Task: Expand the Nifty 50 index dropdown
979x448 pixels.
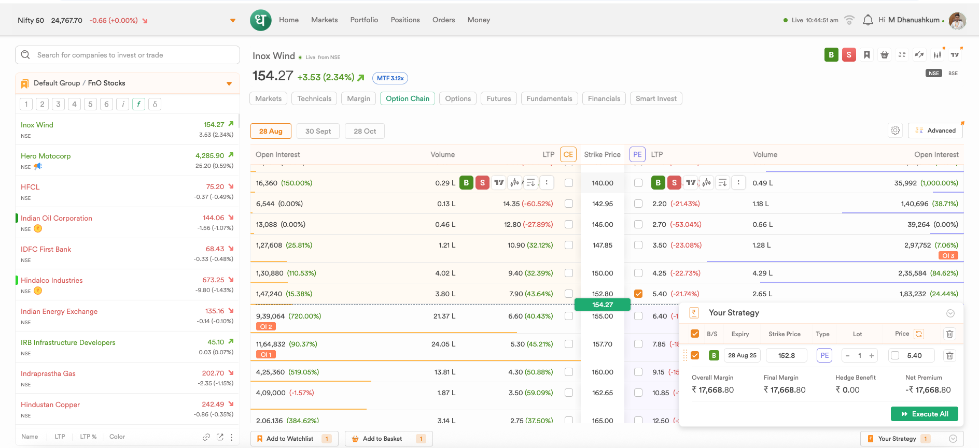Action: pos(233,21)
